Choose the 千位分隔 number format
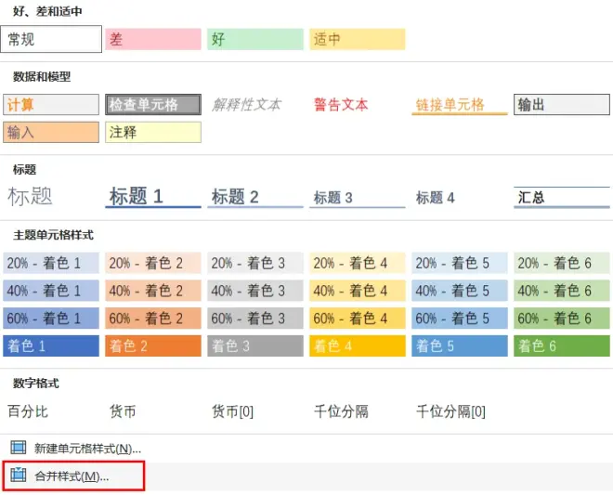The width and height of the screenshot is (613, 495). click(x=341, y=411)
